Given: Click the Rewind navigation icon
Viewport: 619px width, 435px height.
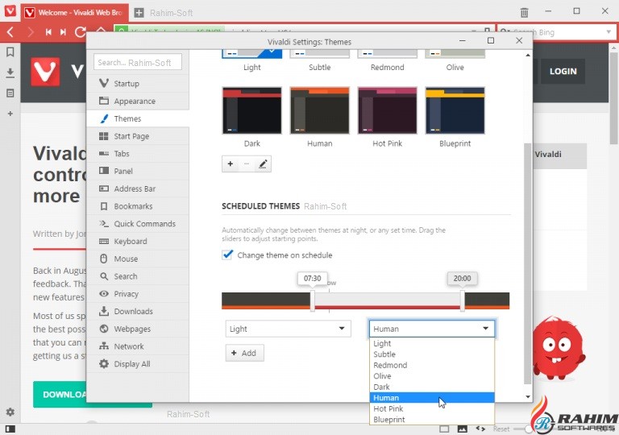Looking at the screenshot, I should tap(48, 32).
